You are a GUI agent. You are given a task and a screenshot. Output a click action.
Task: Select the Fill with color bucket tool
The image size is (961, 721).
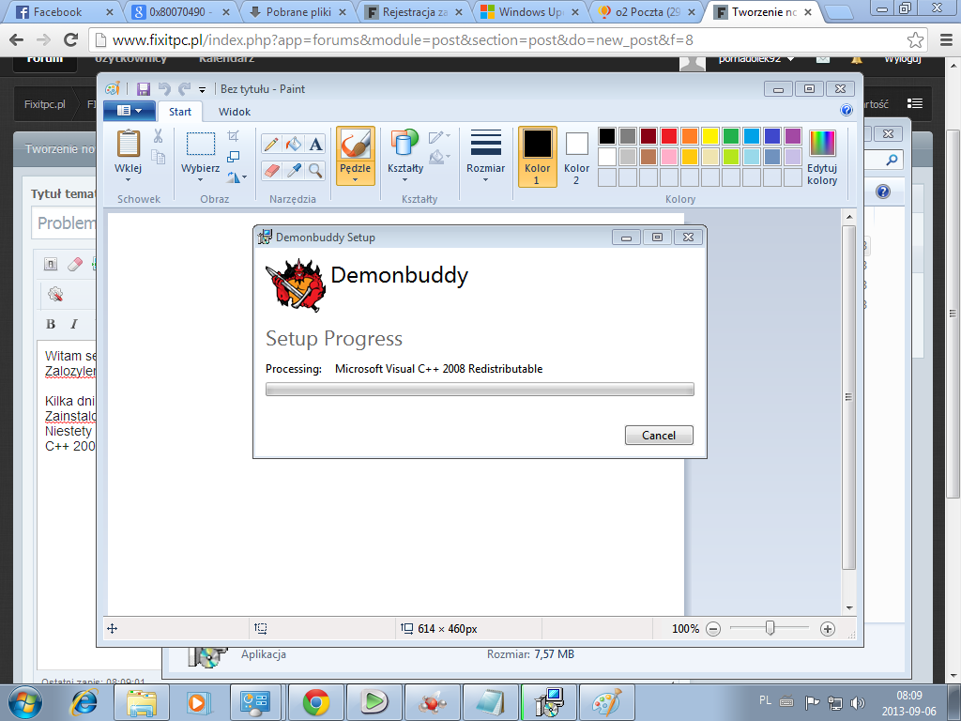click(294, 144)
